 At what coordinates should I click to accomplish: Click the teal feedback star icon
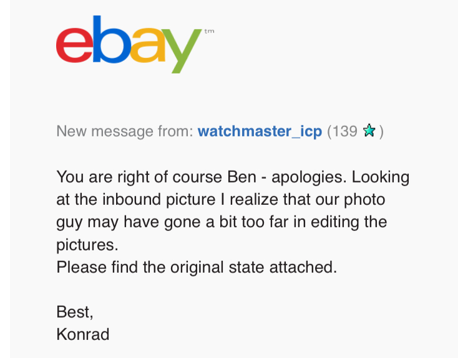click(x=369, y=131)
